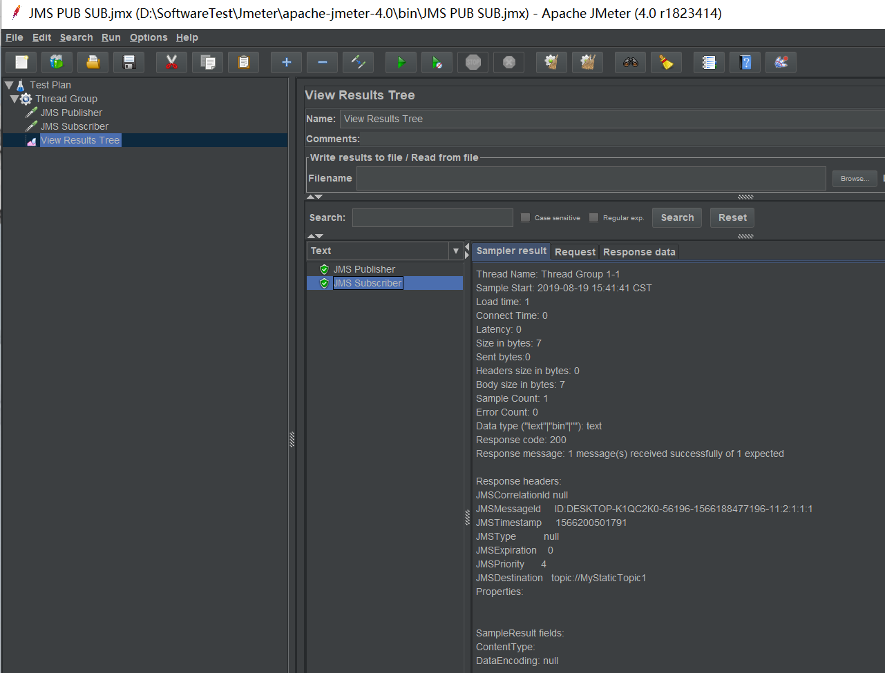This screenshot has width=885, height=673.
Task: Open the Edit menu
Action: pyautogui.click(x=42, y=37)
